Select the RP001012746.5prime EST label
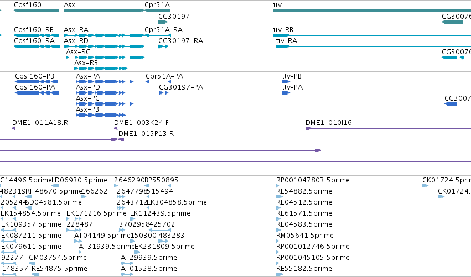Image resolution: width=471 pixels, height=277 pixels. (313, 247)
